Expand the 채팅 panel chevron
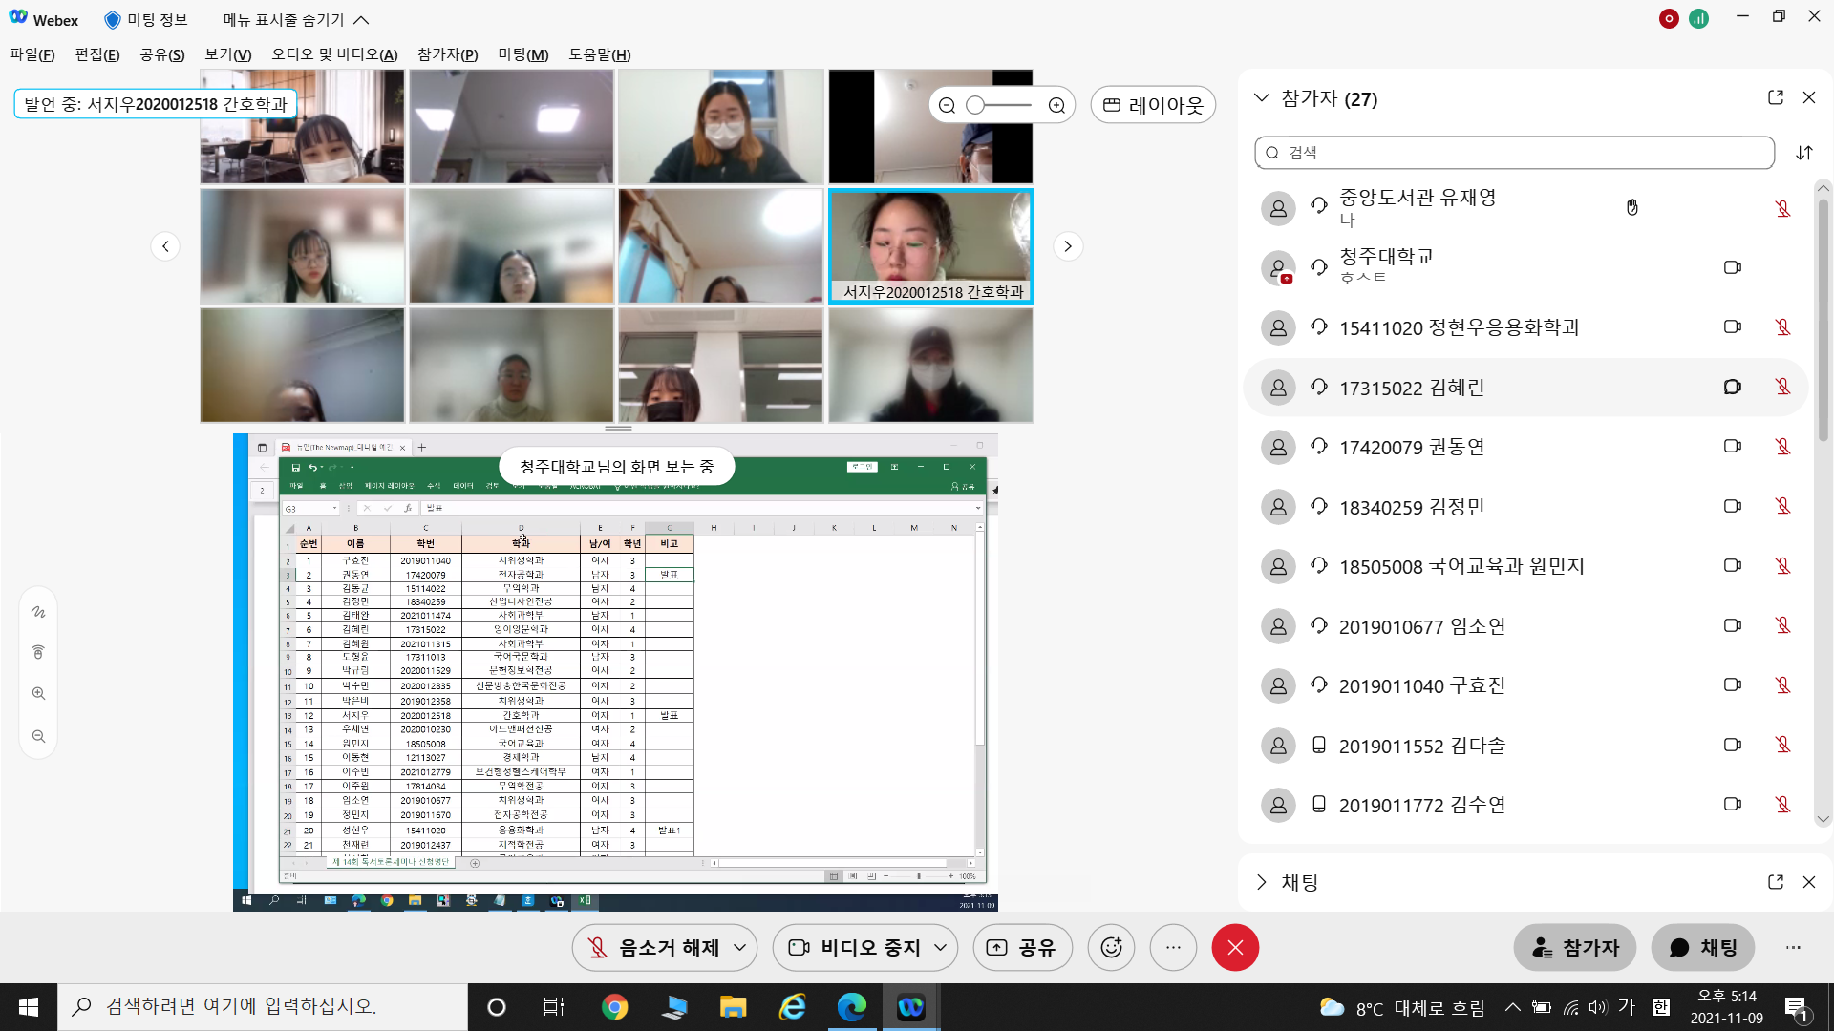1834x1031 pixels. 1262,882
